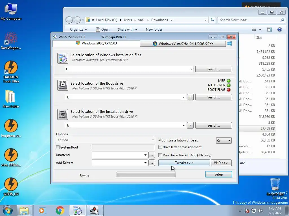289x216 pixels.
Task: Open the Edition dropdown
Action: click(105, 140)
